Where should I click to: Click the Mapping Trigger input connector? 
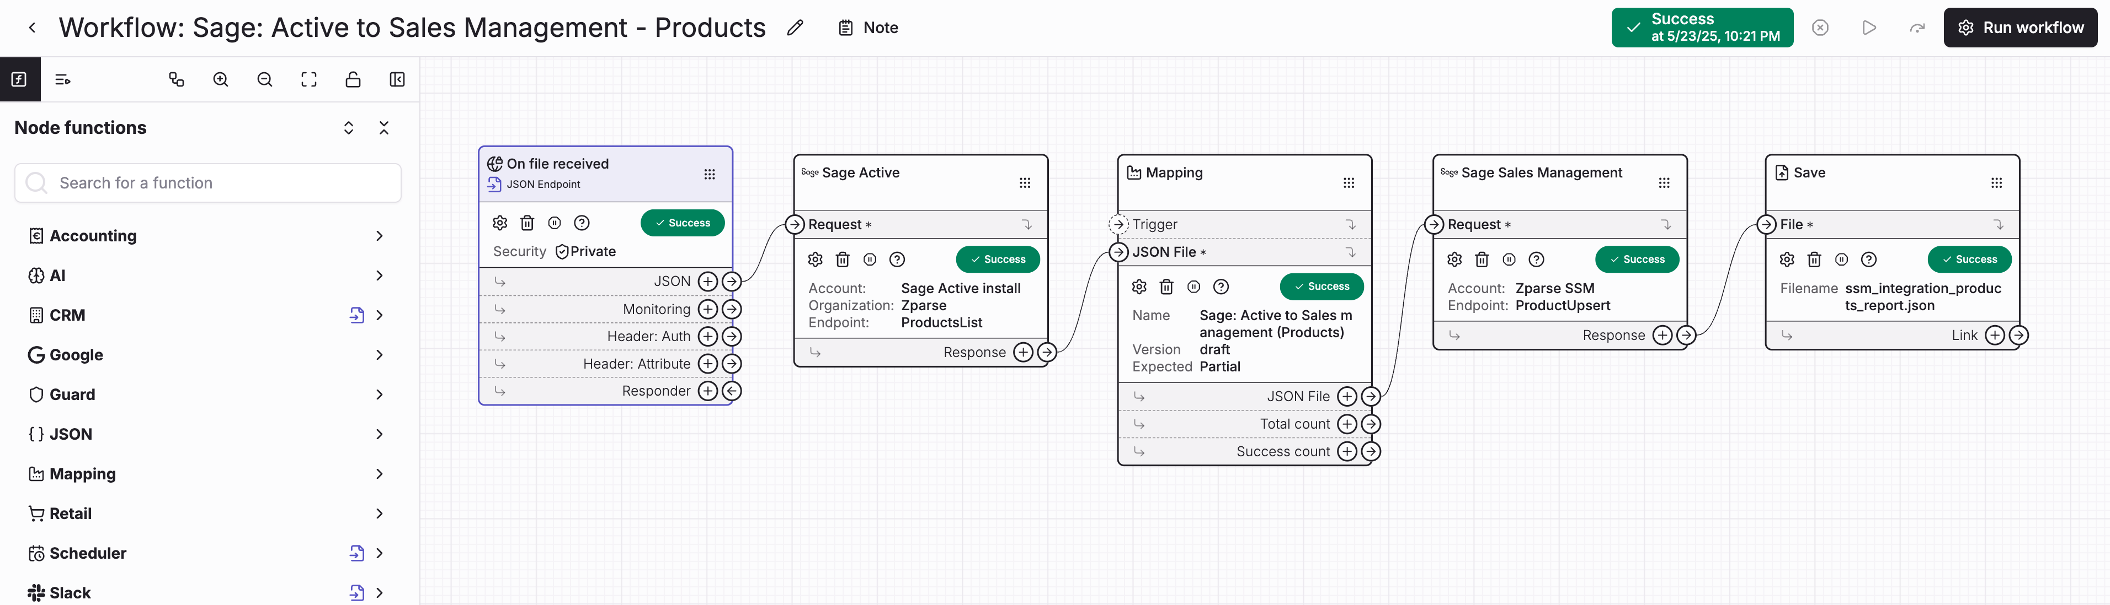coord(1118,224)
